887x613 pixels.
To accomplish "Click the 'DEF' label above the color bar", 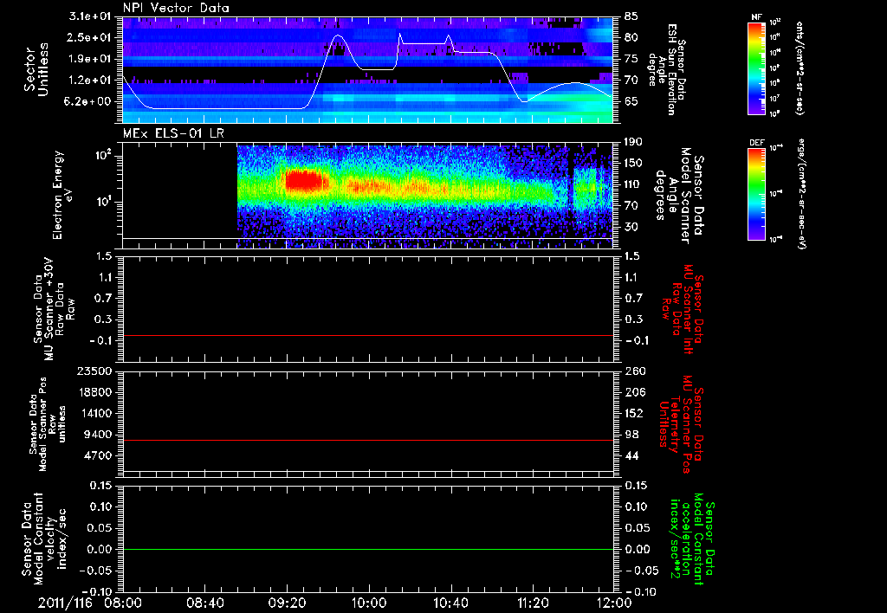I will click(x=757, y=143).
